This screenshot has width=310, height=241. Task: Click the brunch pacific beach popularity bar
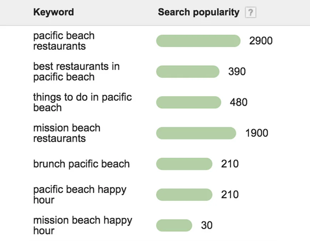(184, 164)
